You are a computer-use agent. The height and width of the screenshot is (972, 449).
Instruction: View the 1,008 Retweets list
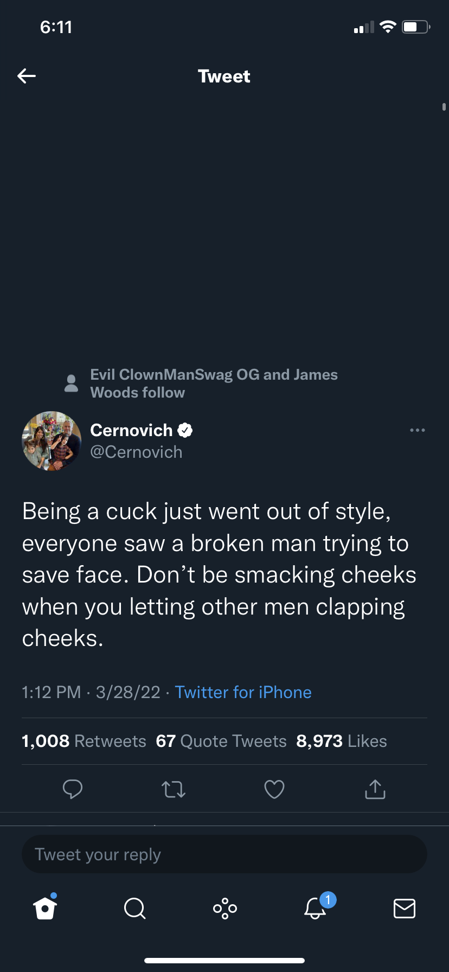(84, 741)
